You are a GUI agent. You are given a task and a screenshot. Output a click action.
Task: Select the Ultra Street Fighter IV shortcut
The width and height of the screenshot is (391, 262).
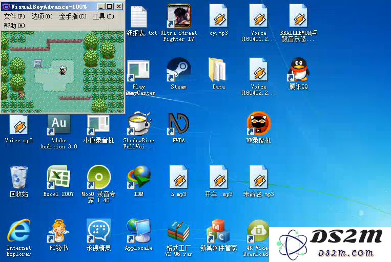pos(178,16)
